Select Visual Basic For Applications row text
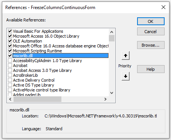Viewport: 171px width, 140px height. click(x=38, y=31)
